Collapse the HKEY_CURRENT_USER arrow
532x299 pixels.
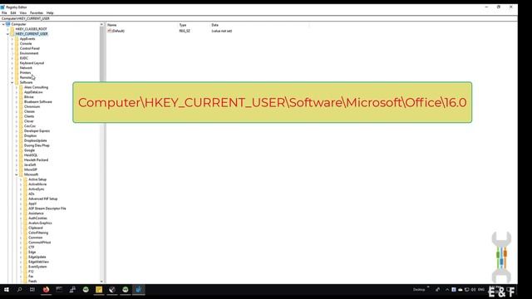[x=7, y=34]
